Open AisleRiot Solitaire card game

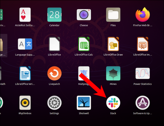(25, 15)
